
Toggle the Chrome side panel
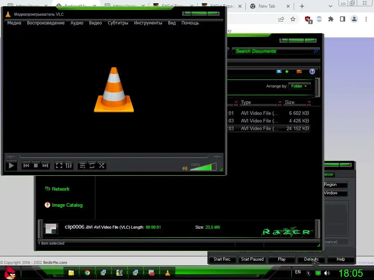[343, 19]
